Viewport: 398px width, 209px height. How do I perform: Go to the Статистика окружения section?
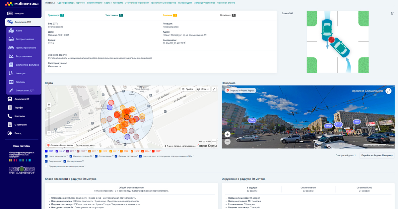click(136, 3)
